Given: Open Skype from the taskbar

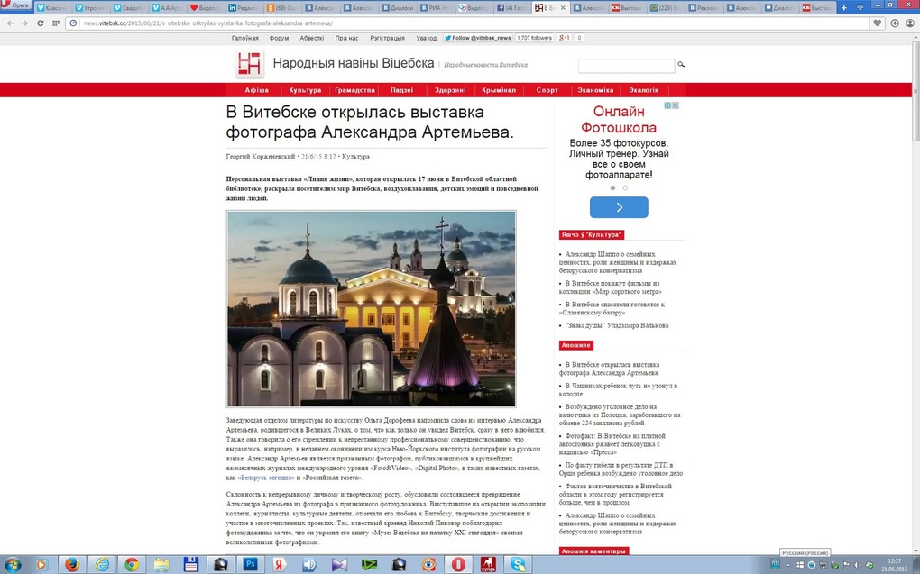Looking at the screenshot, I should 517,564.
